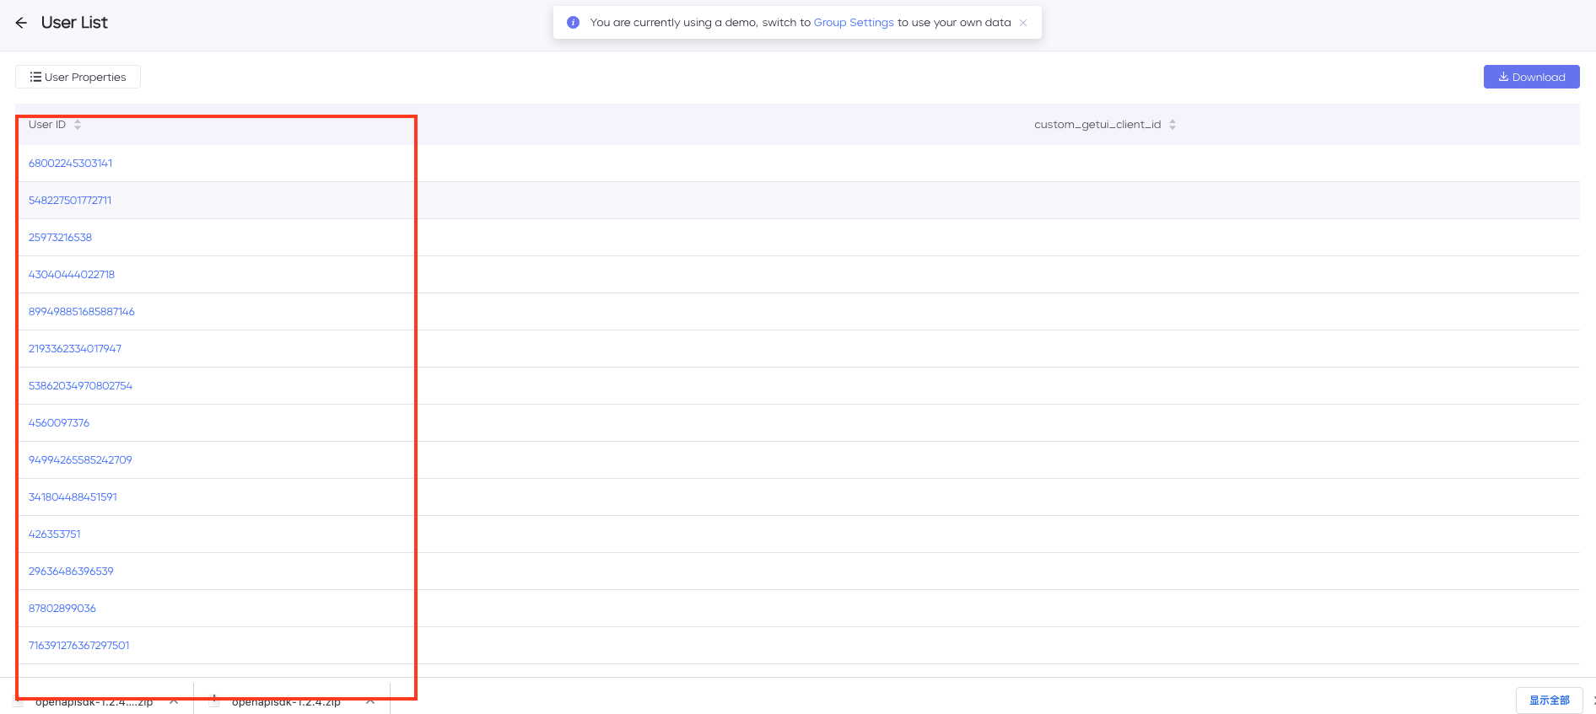Viewport: 1596px width, 714px height.
Task: Download the user list
Action: point(1531,77)
